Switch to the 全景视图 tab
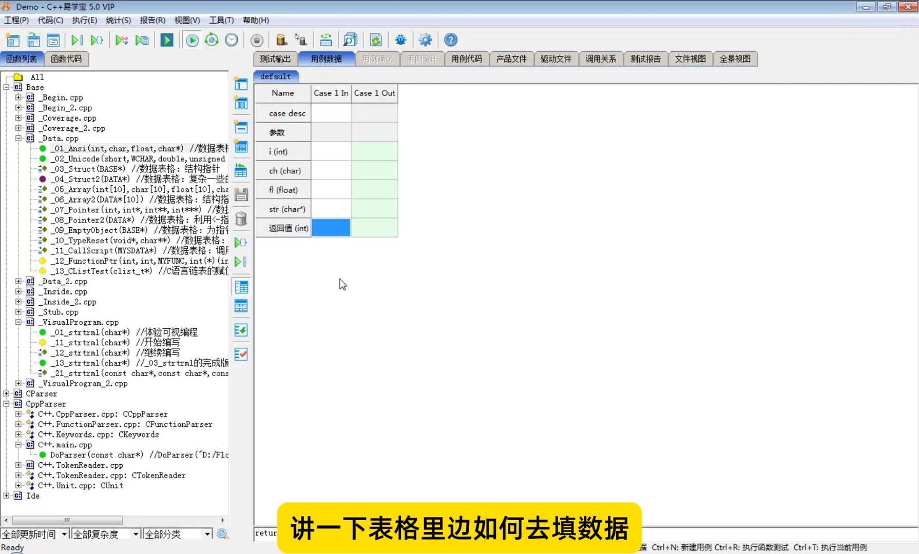 click(x=735, y=58)
